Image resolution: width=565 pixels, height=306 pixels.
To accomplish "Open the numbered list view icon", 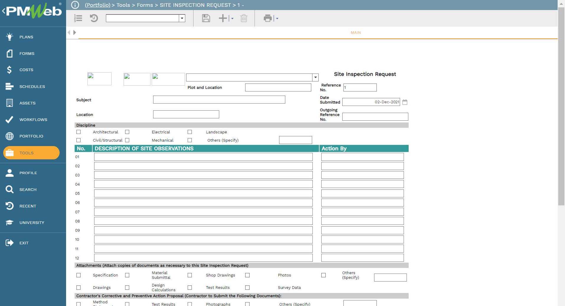I will point(78,18).
